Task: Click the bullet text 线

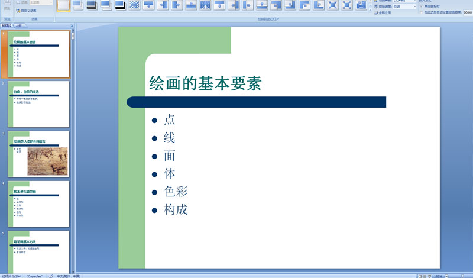Action: coord(169,138)
